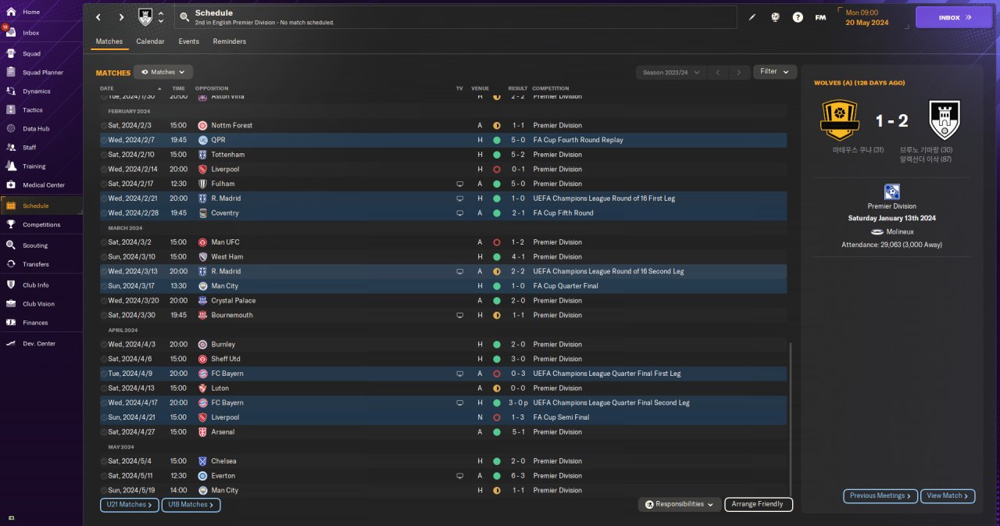
Task: Sort by the DATE column header
Action: 107,88
